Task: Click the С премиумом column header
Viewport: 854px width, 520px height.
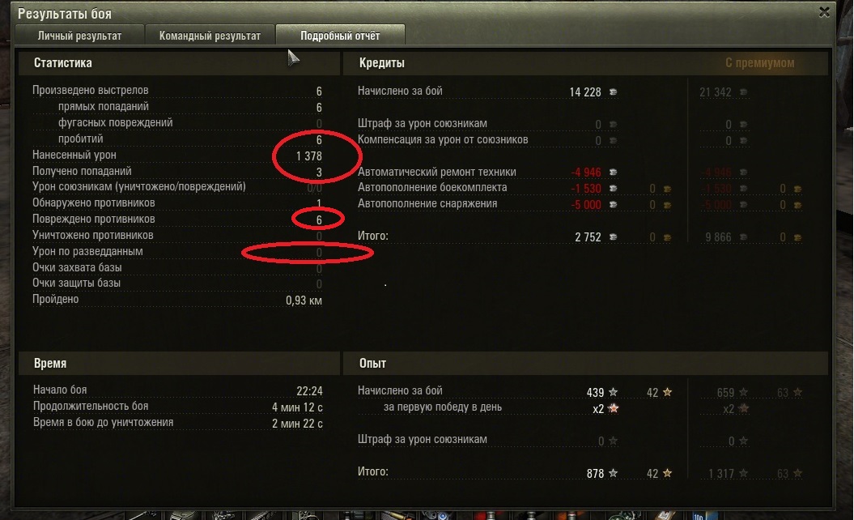Action: [760, 62]
